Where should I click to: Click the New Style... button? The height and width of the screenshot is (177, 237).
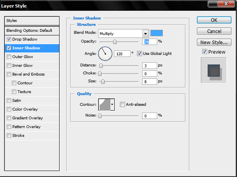pos(214,42)
